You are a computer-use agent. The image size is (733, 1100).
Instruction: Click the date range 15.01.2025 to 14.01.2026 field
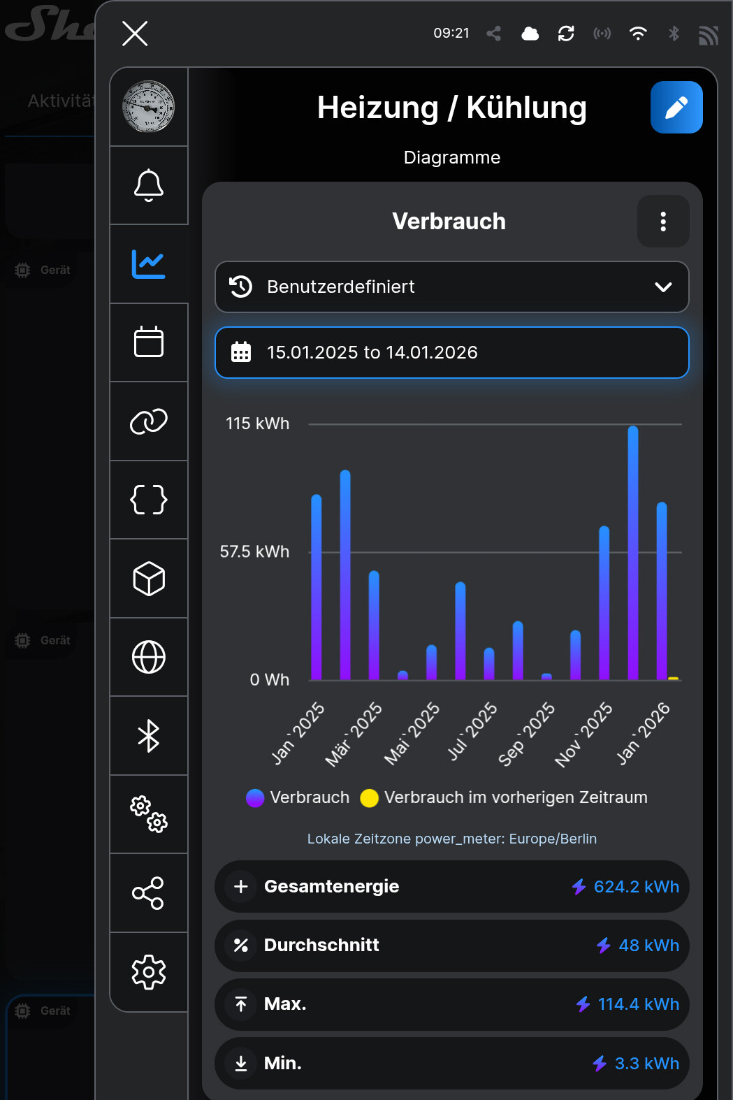451,353
